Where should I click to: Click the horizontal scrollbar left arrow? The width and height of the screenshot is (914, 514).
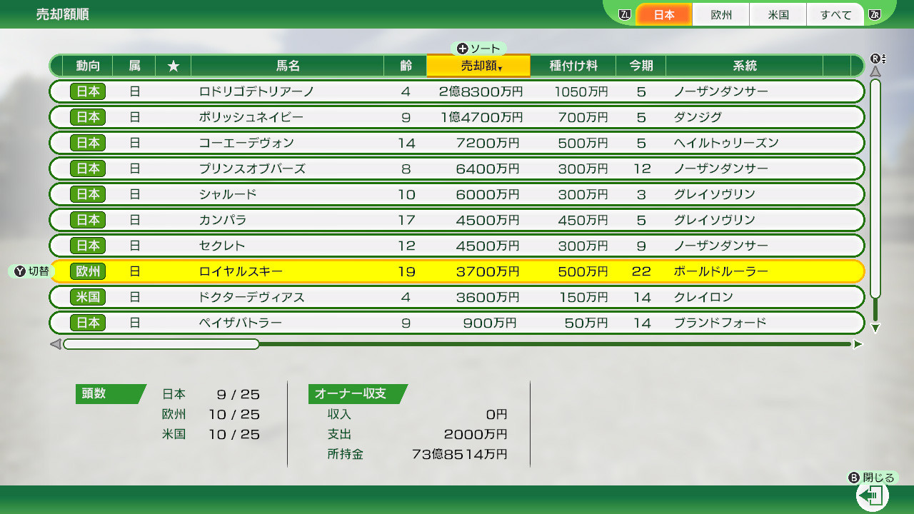(x=55, y=344)
